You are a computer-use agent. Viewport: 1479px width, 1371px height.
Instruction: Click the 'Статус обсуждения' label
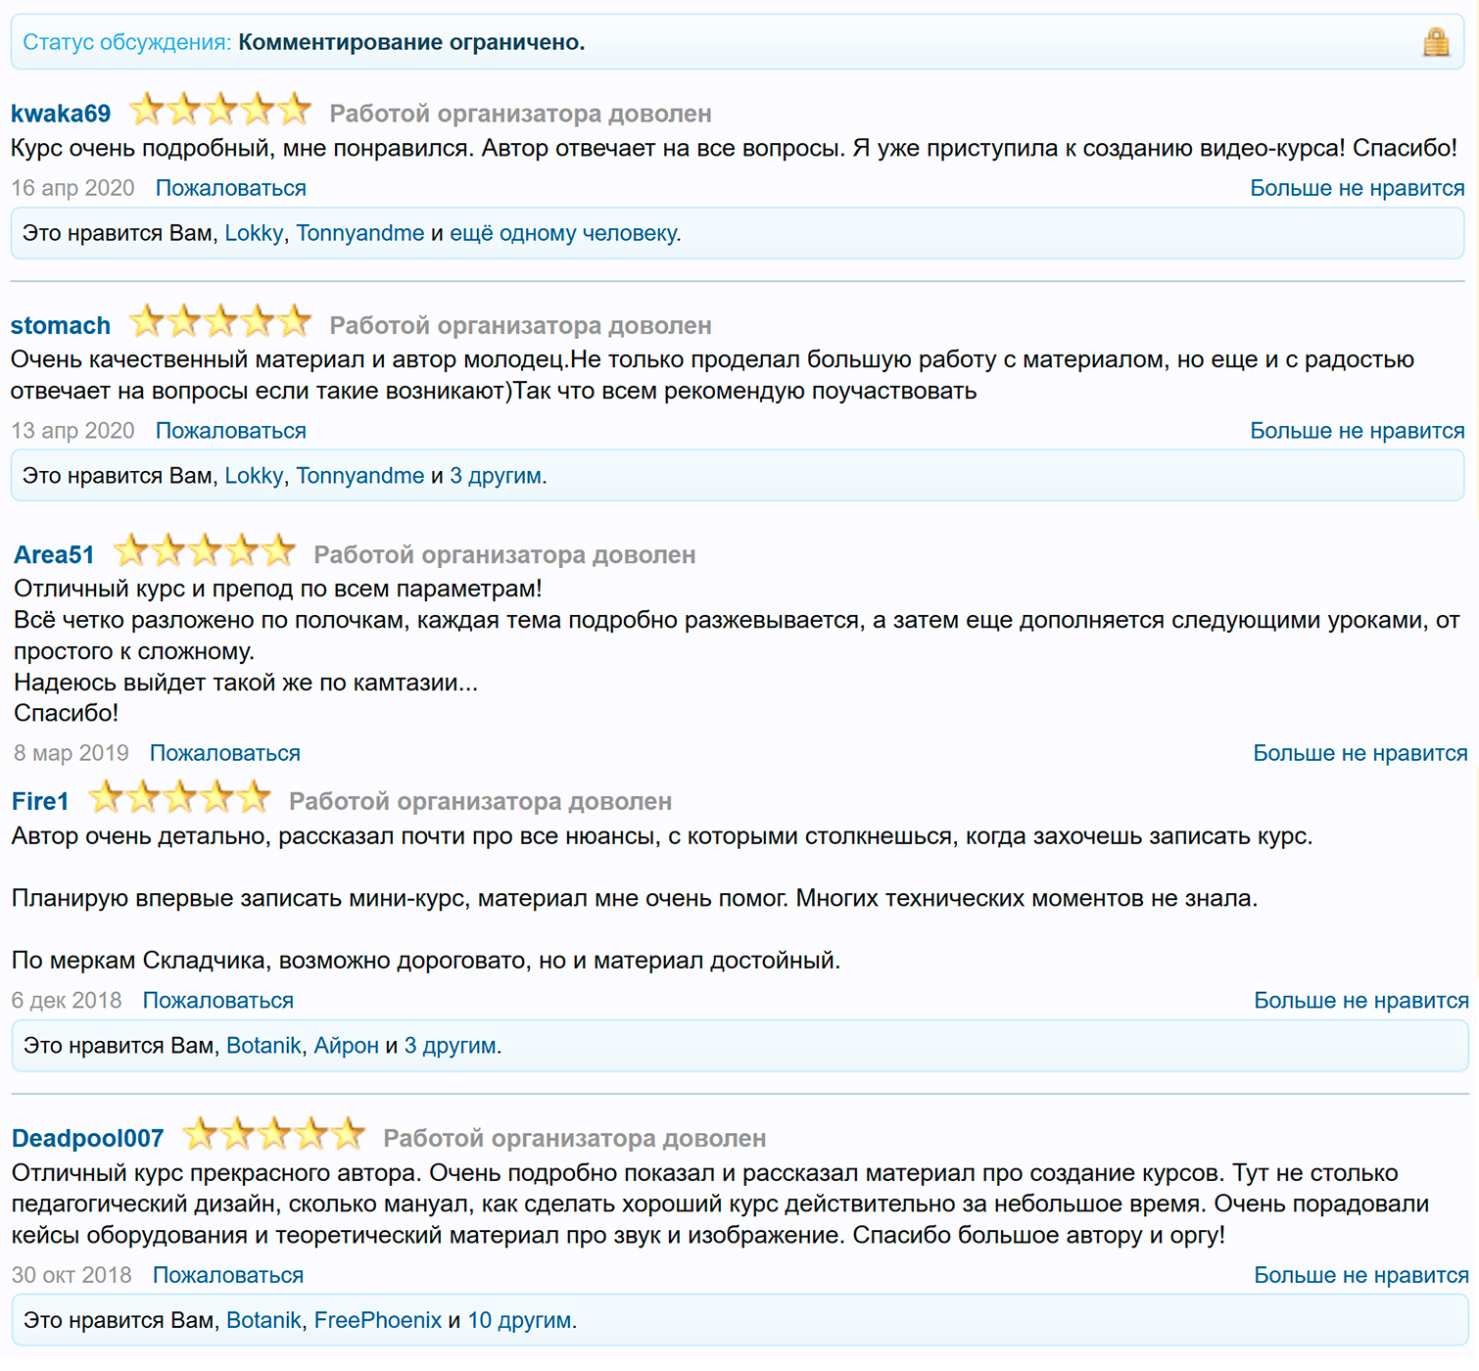tap(127, 42)
